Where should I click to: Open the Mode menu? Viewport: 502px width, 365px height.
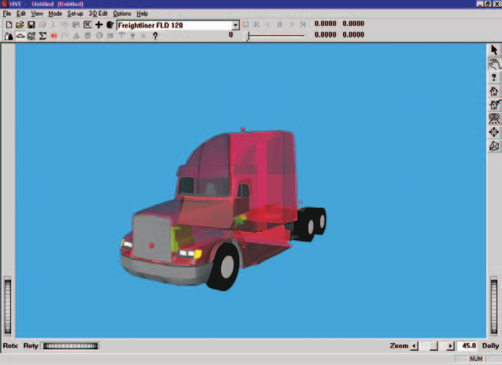(55, 13)
